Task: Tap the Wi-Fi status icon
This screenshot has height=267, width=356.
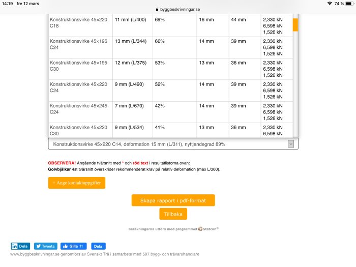Action: click(330, 4)
